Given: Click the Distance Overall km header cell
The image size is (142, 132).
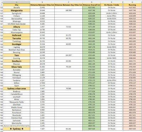Looking at the screenshot, I should 92,5.
